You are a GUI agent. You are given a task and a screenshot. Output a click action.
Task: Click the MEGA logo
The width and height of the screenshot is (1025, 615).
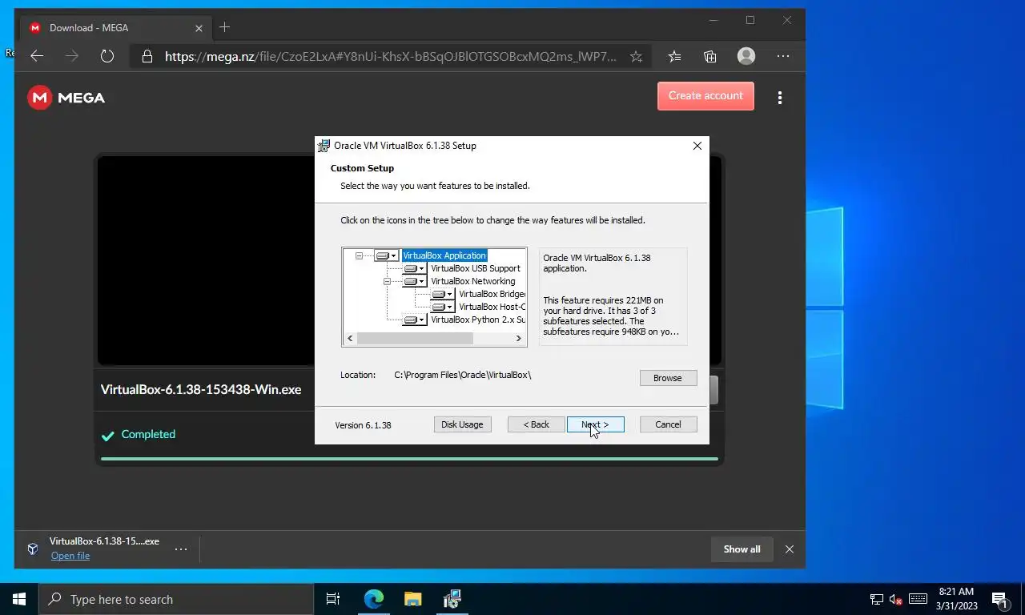pos(66,98)
